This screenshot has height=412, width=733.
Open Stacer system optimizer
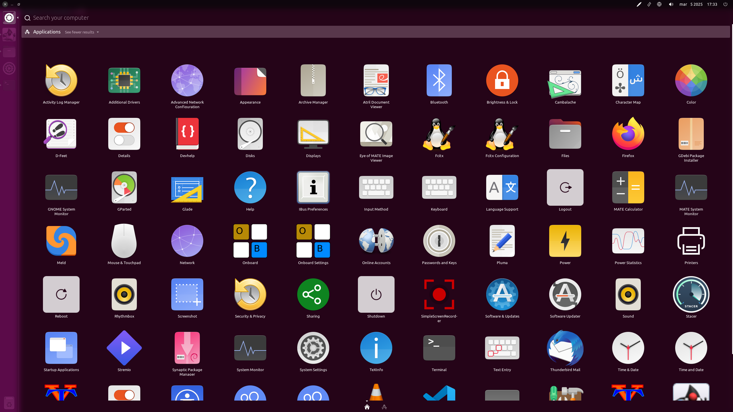click(691, 294)
